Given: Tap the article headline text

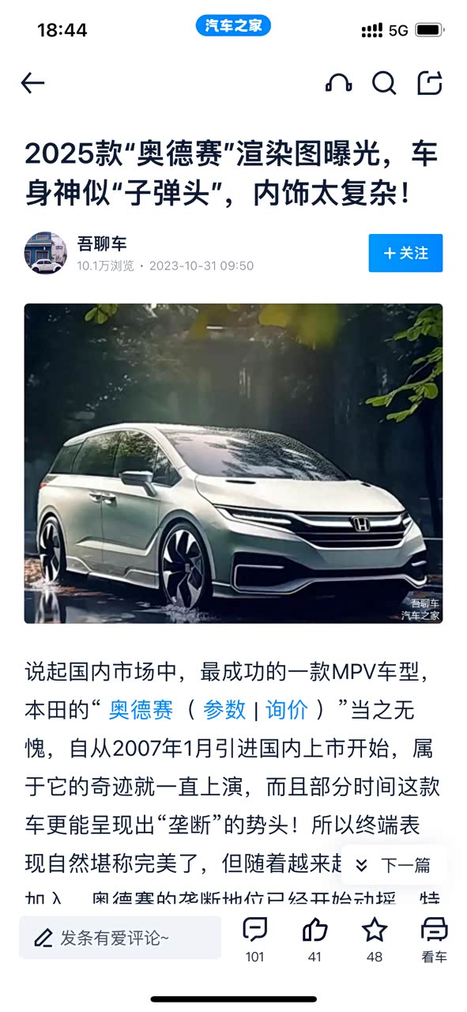Looking at the screenshot, I should click(231, 173).
